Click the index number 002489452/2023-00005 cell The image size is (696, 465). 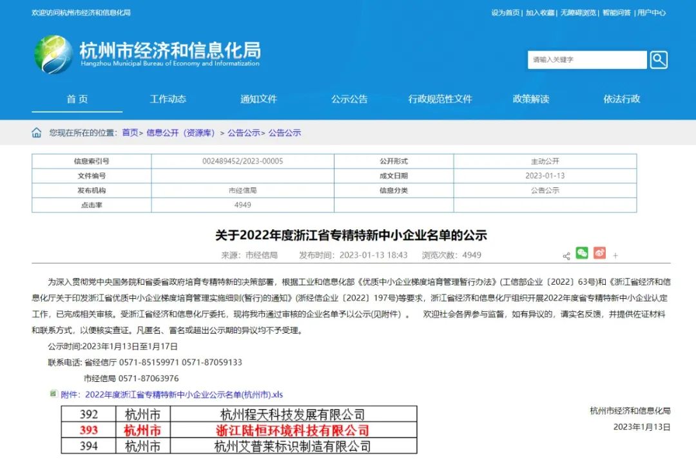coord(242,161)
